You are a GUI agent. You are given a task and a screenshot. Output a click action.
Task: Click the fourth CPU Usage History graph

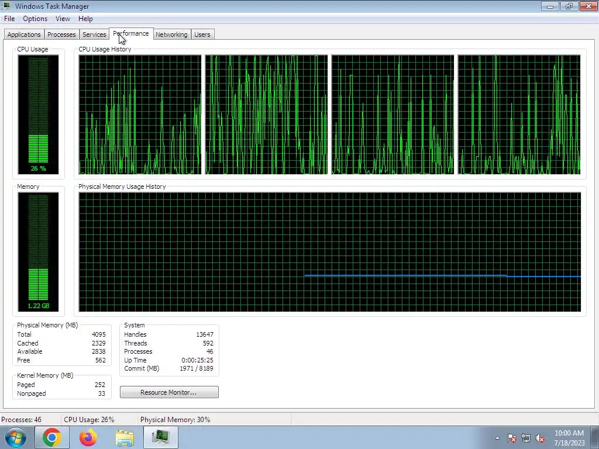coord(519,115)
